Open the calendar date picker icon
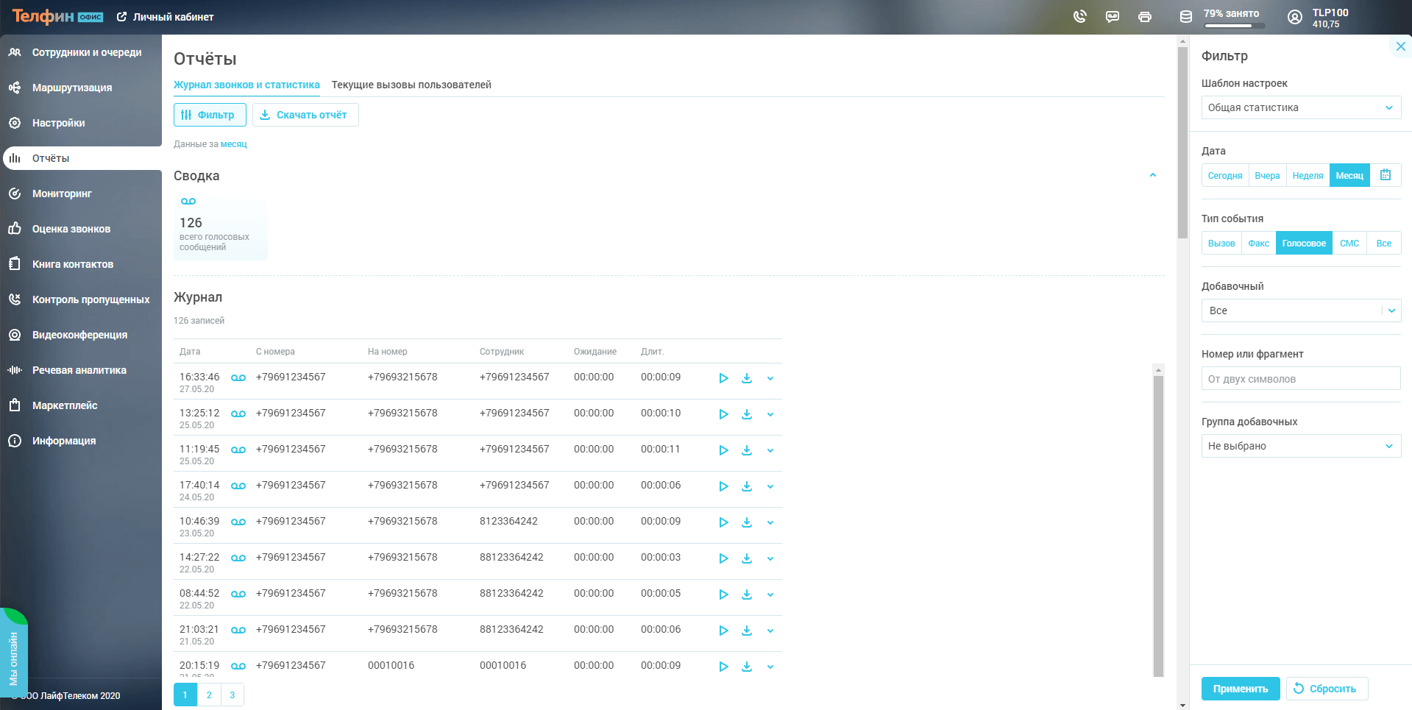1412x710 pixels. pyautogui.click(x=1385, y=175)
